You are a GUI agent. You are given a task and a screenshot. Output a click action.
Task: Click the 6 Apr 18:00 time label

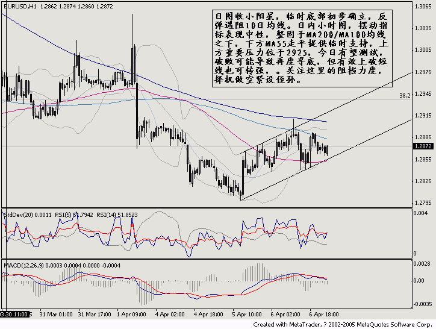pyautogui.click(x=324, y=315)
